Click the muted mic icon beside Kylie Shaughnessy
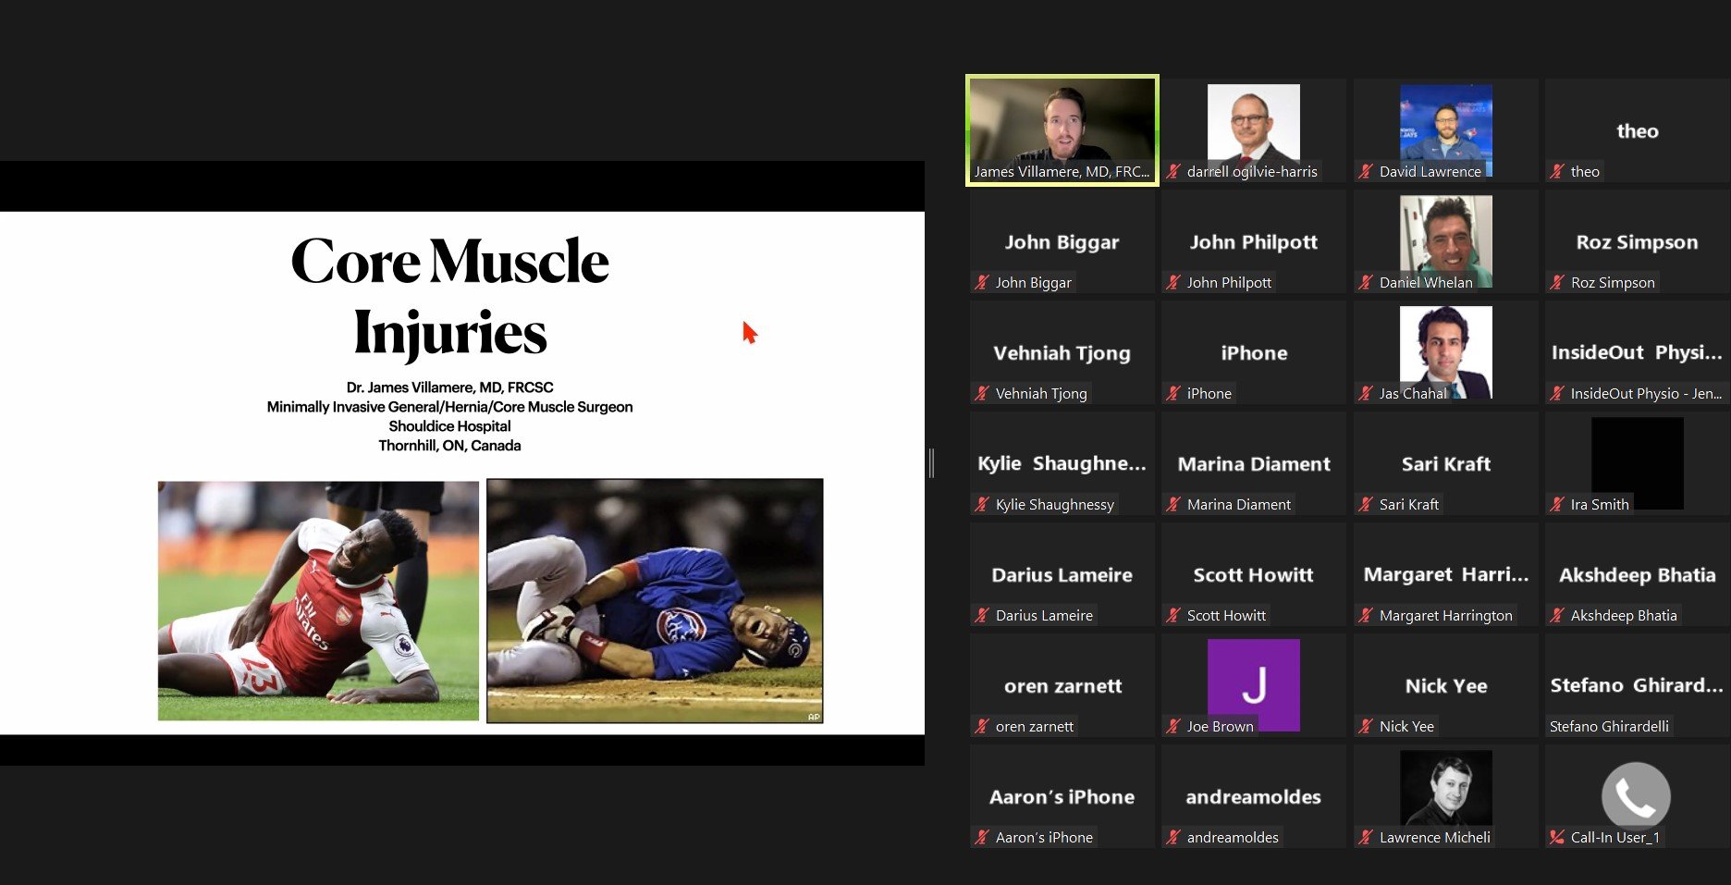This screenshot has width=1731, height=885. coord(982,504)
